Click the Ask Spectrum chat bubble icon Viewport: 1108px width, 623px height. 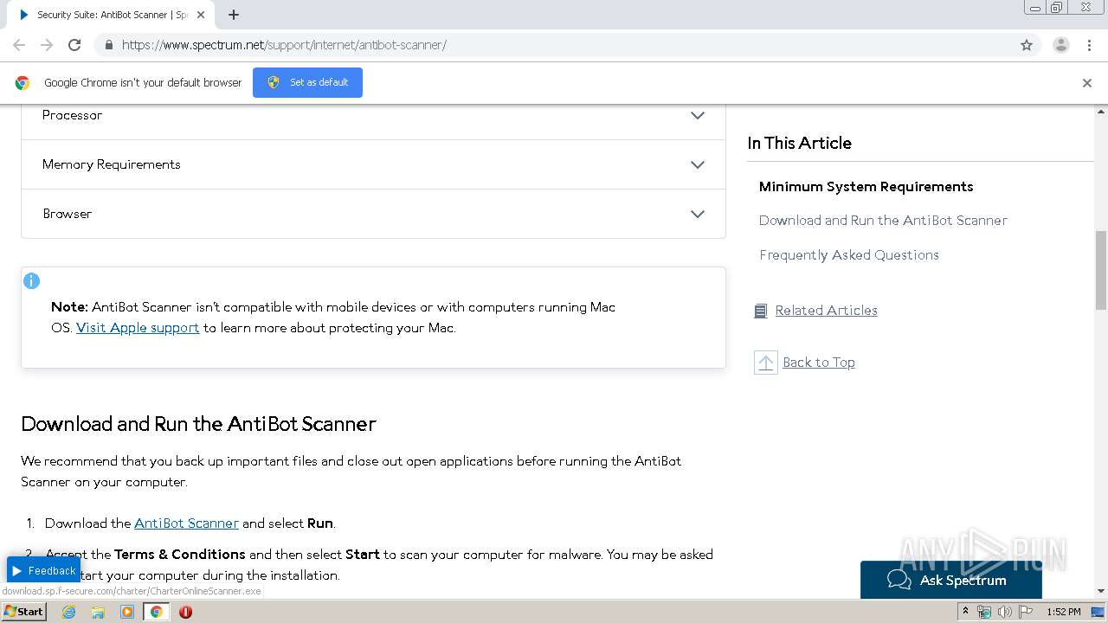pyautogui.click(x=899, y=580)
